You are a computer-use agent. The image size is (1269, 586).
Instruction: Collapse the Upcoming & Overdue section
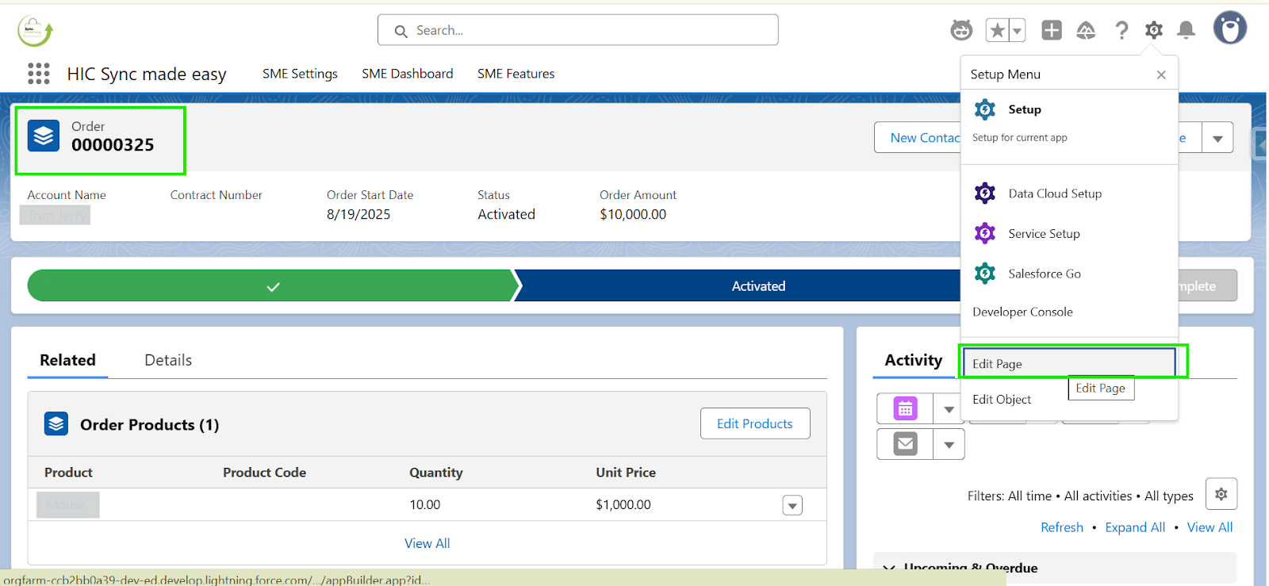point(889,568)
